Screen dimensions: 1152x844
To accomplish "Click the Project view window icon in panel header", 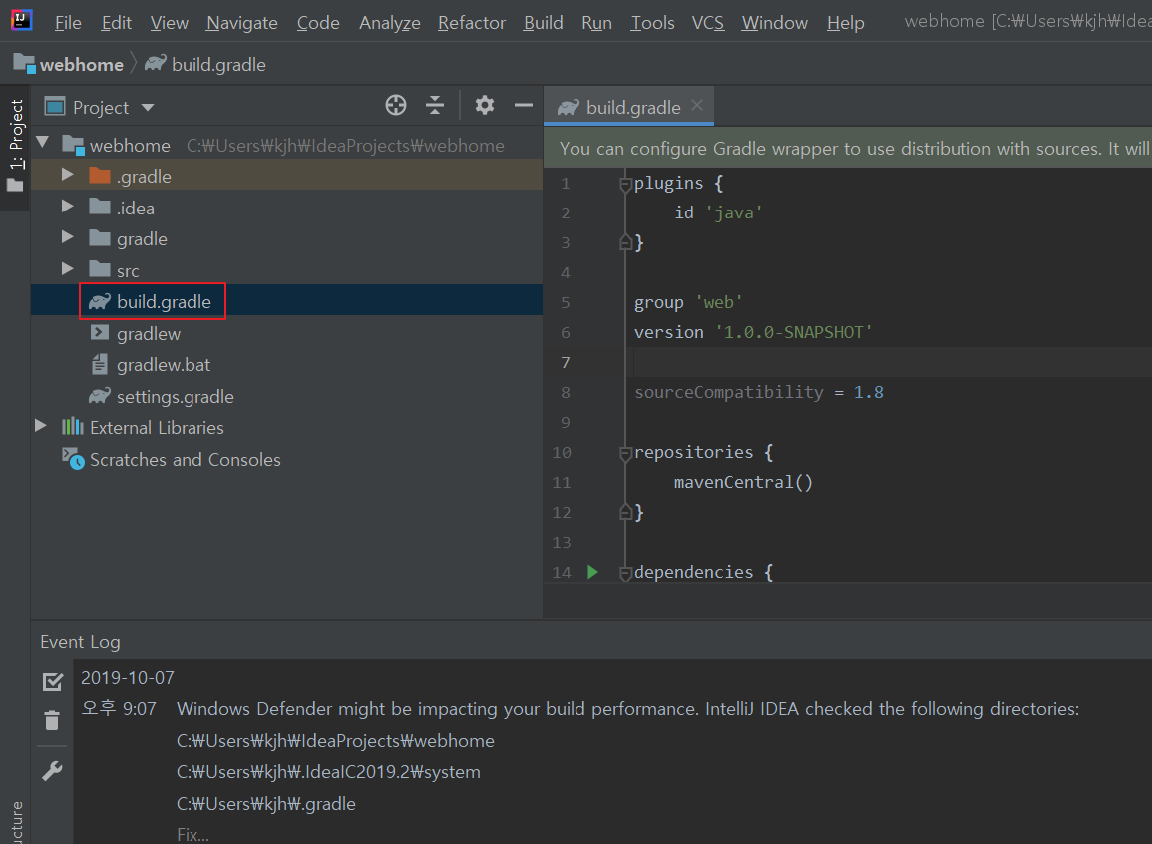I will (x=55, y=107).
